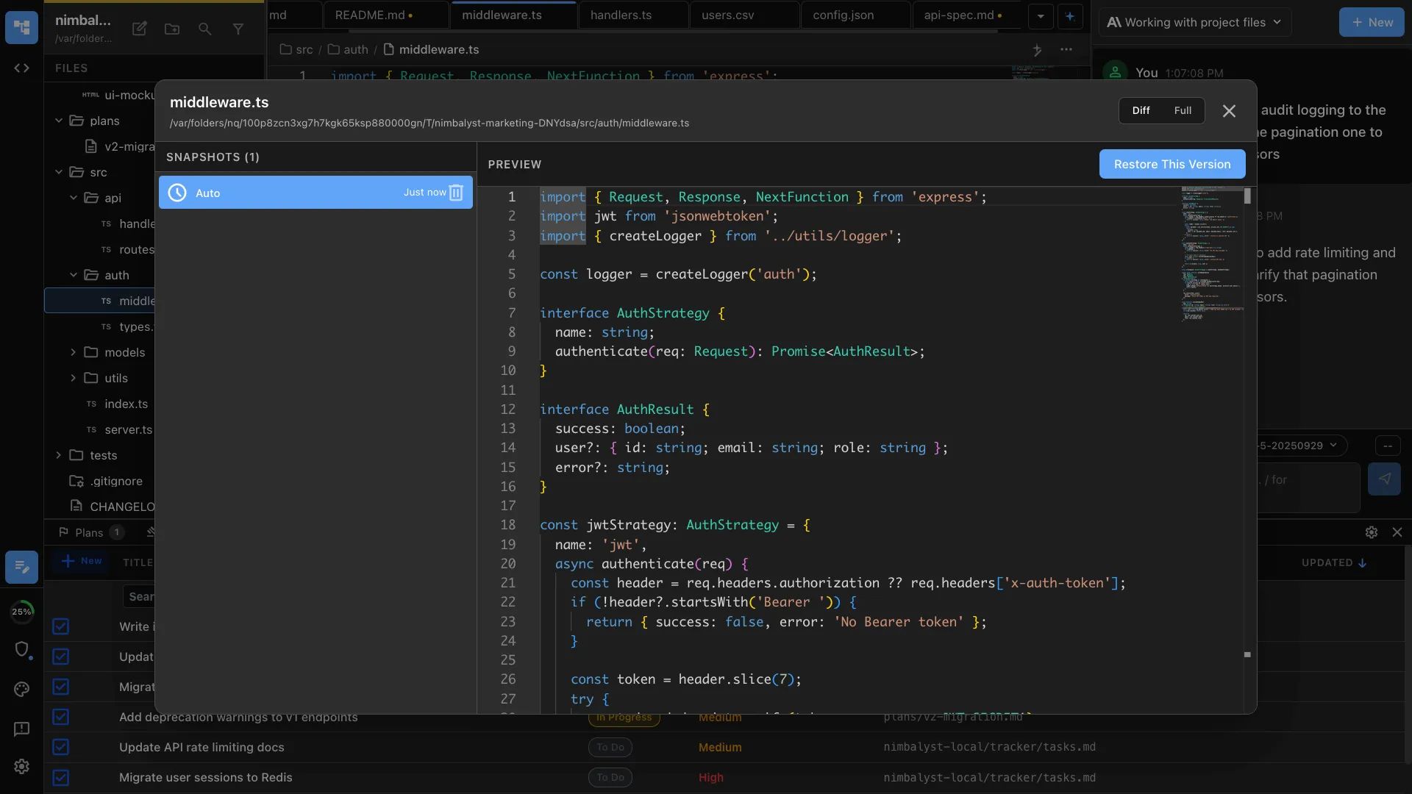Open the config.json tab

pyautogui.click(x=843, y=15)
